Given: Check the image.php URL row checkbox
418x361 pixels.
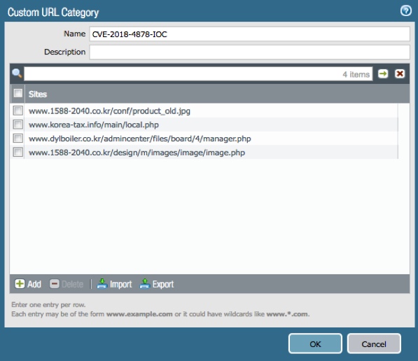Looking at the screenshot, I should (x=18, y=152).
